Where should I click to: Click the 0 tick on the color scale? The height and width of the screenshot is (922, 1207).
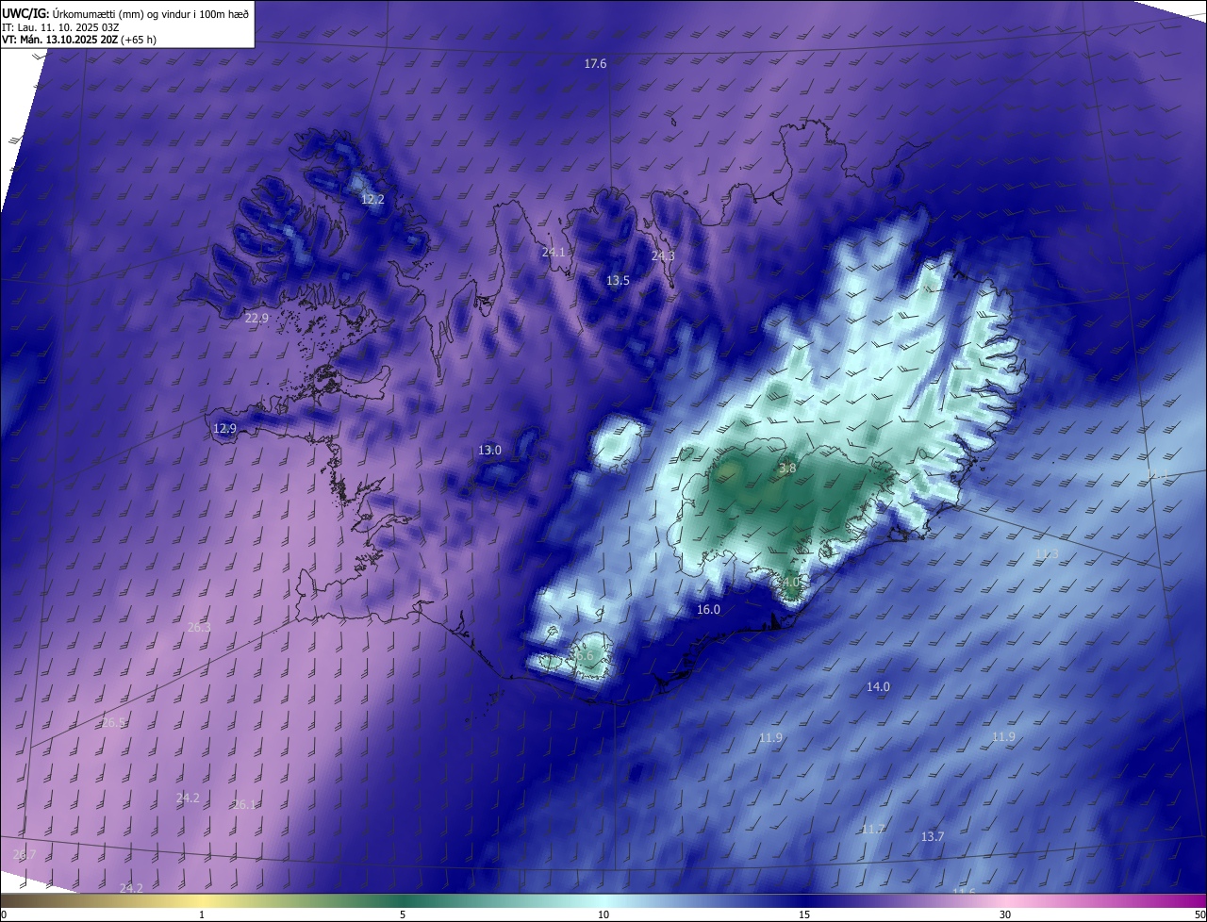coord(3,914)
